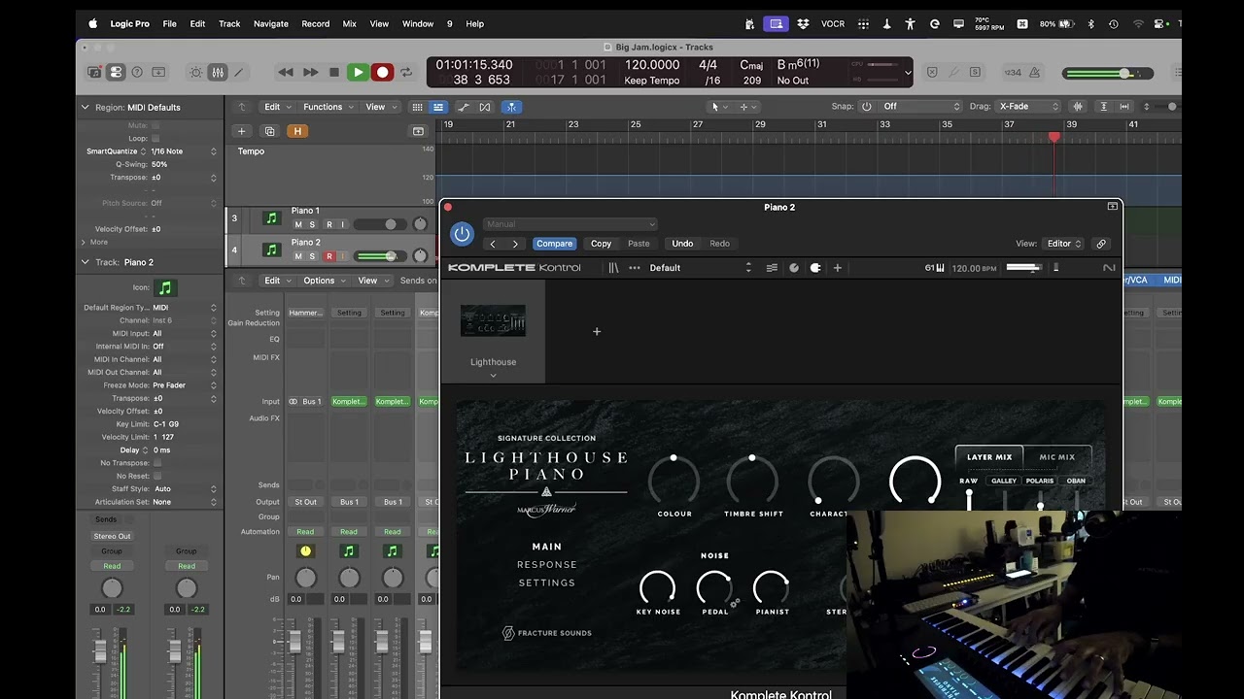Click Copy in plugin header
Image resolution: width=1244 pixels, height=699 pixels.
click(x=601, y=244)
